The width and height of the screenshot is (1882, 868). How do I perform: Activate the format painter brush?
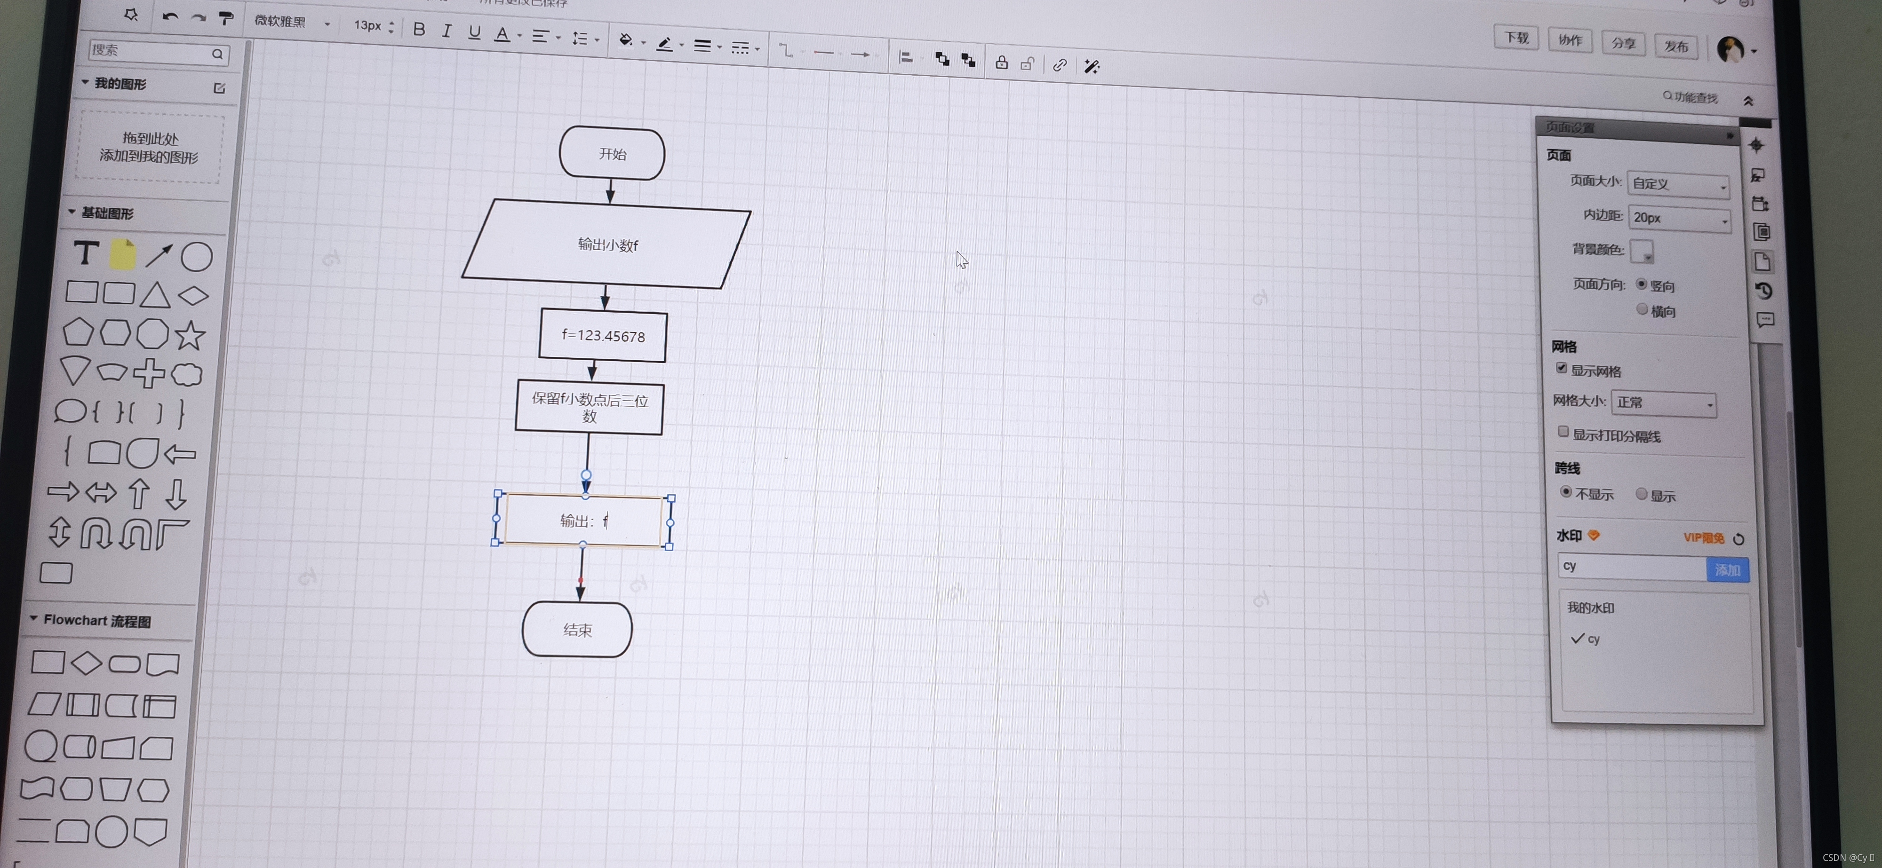coord(226,18)
